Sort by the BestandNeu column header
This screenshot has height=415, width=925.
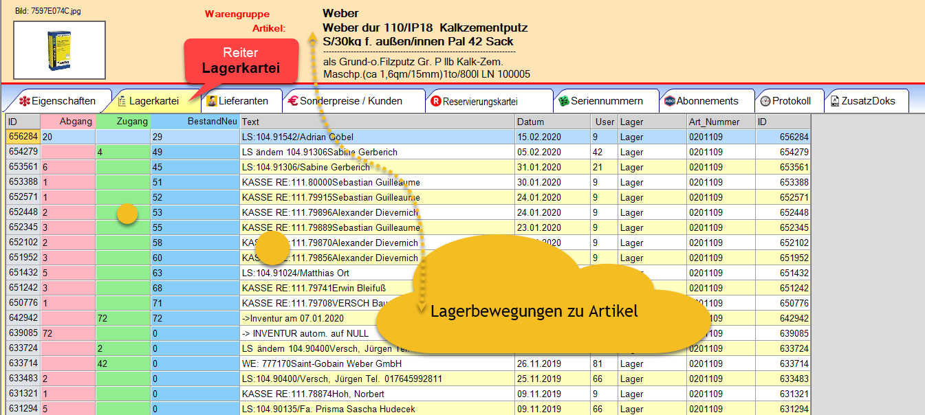click(x=195, y=122)
